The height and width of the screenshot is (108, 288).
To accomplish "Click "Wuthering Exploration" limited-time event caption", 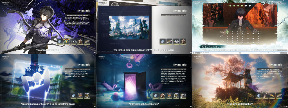I will click(144, 50).
